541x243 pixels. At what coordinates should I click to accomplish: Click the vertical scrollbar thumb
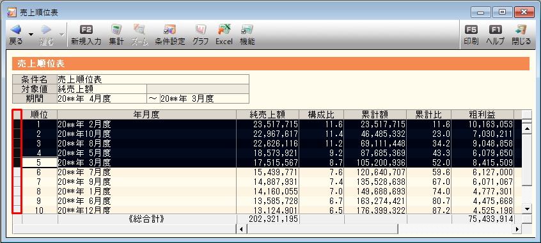[527, 159]
